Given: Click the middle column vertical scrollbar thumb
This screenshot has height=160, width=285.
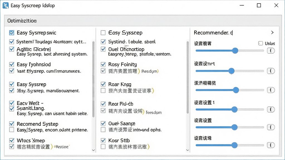Looking at the screenshot, I should (188, 77).
